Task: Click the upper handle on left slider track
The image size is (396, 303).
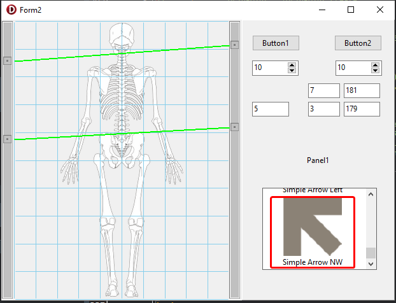Action: coord(8,61)
